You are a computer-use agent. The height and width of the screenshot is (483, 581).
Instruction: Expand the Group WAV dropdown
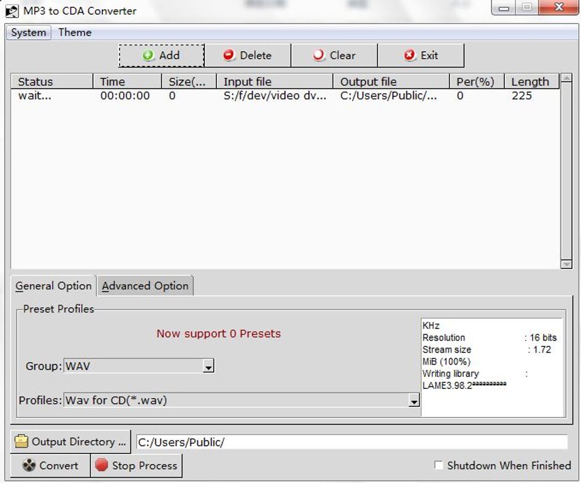[208, 366]
